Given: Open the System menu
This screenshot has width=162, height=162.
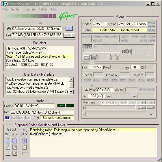Looking at the screenshot, I should point(16,9).
